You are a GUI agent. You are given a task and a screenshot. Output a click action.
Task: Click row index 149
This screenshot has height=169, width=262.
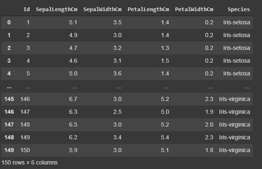click(x=9, y=150)
